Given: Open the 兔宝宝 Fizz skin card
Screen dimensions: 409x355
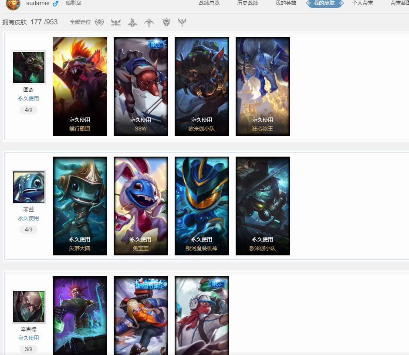Looking at the screenshot, I should (141, 206).
